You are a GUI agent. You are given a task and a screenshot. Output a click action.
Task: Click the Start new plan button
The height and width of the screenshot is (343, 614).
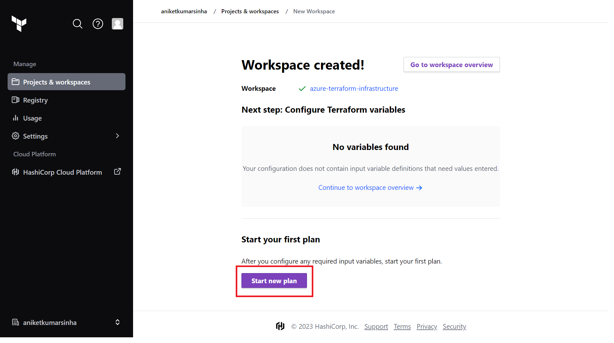pos(274,281)
